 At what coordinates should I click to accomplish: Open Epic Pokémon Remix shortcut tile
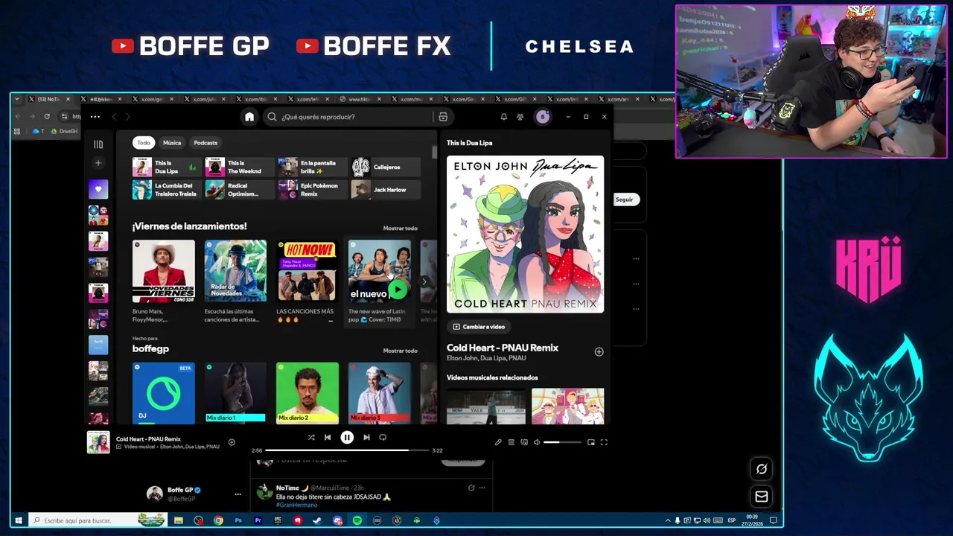pos(312,190)
